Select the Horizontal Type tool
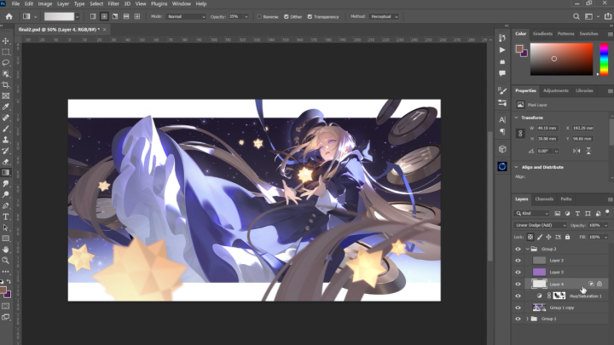614x345 pixels. tap(6, 216)
